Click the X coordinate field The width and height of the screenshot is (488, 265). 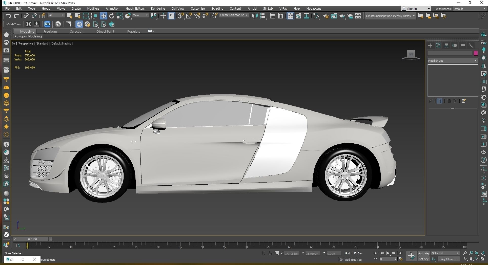click(291, 253)
